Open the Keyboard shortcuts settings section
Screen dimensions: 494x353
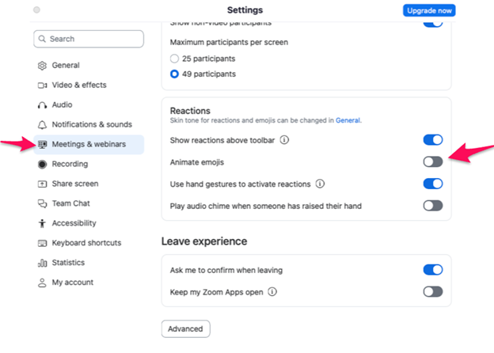85,243
